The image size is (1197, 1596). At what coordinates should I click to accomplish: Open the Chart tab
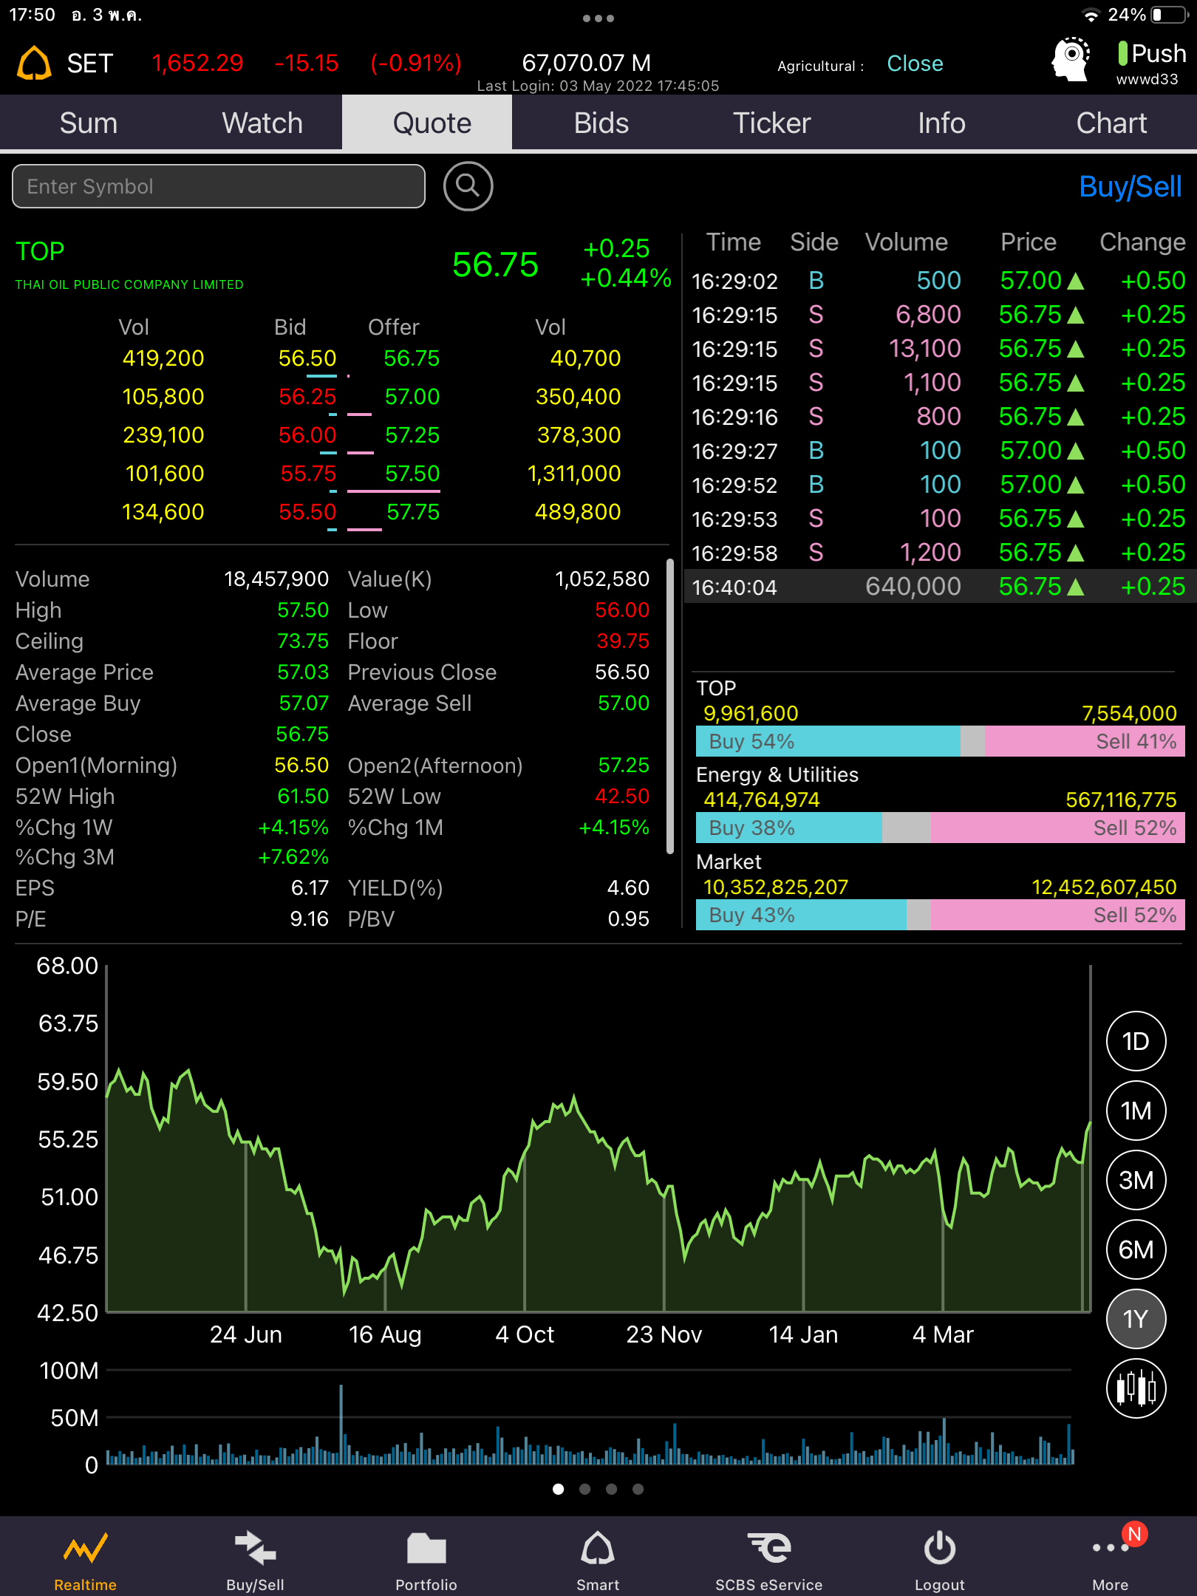1111,123
